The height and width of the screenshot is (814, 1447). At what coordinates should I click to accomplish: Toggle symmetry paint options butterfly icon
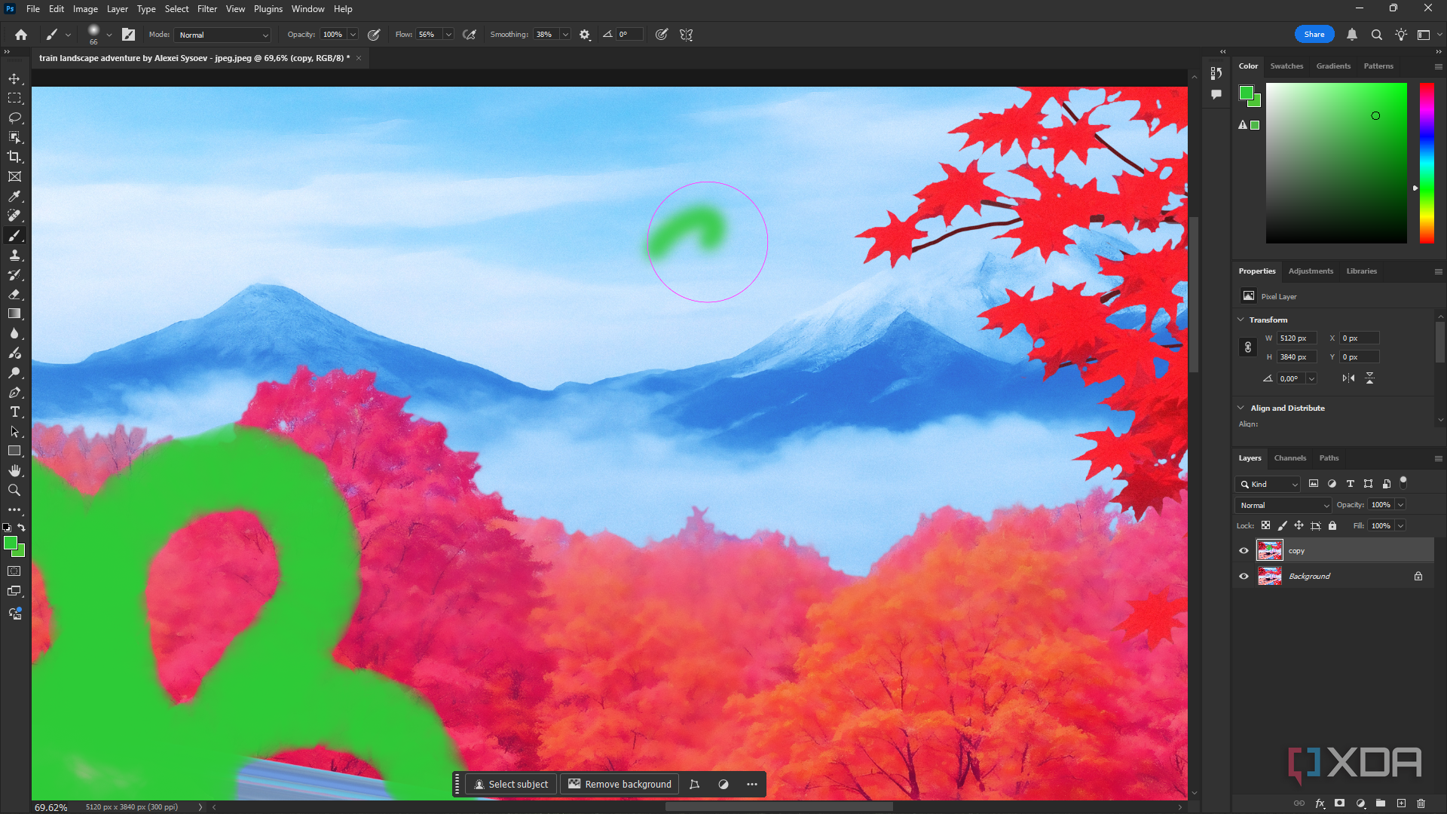pos(687,35)
